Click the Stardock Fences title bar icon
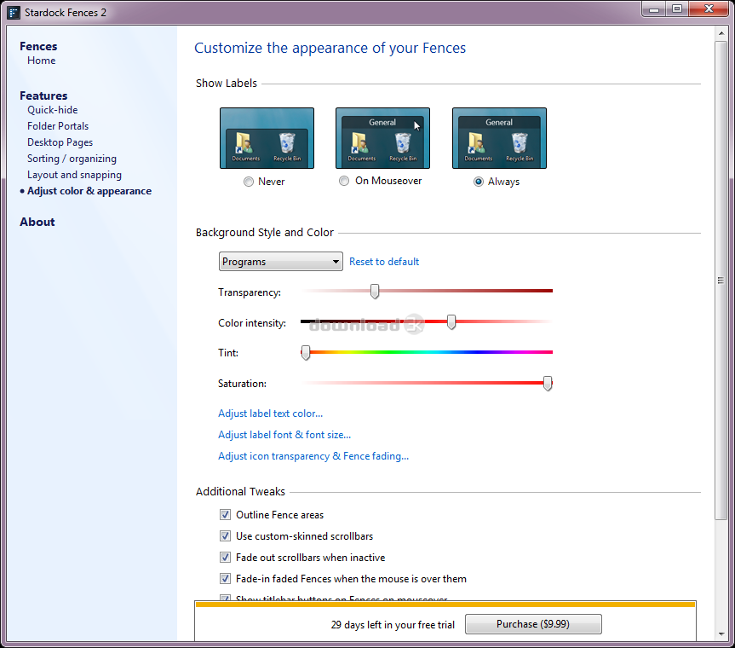Screen dimensions: 735x648 click(x=14, y=12)
